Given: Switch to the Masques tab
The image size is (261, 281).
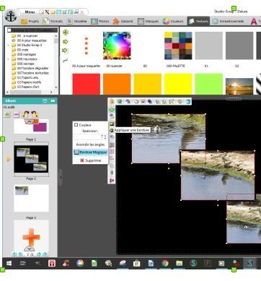Looking at the screenshot, I should (149, 21).
